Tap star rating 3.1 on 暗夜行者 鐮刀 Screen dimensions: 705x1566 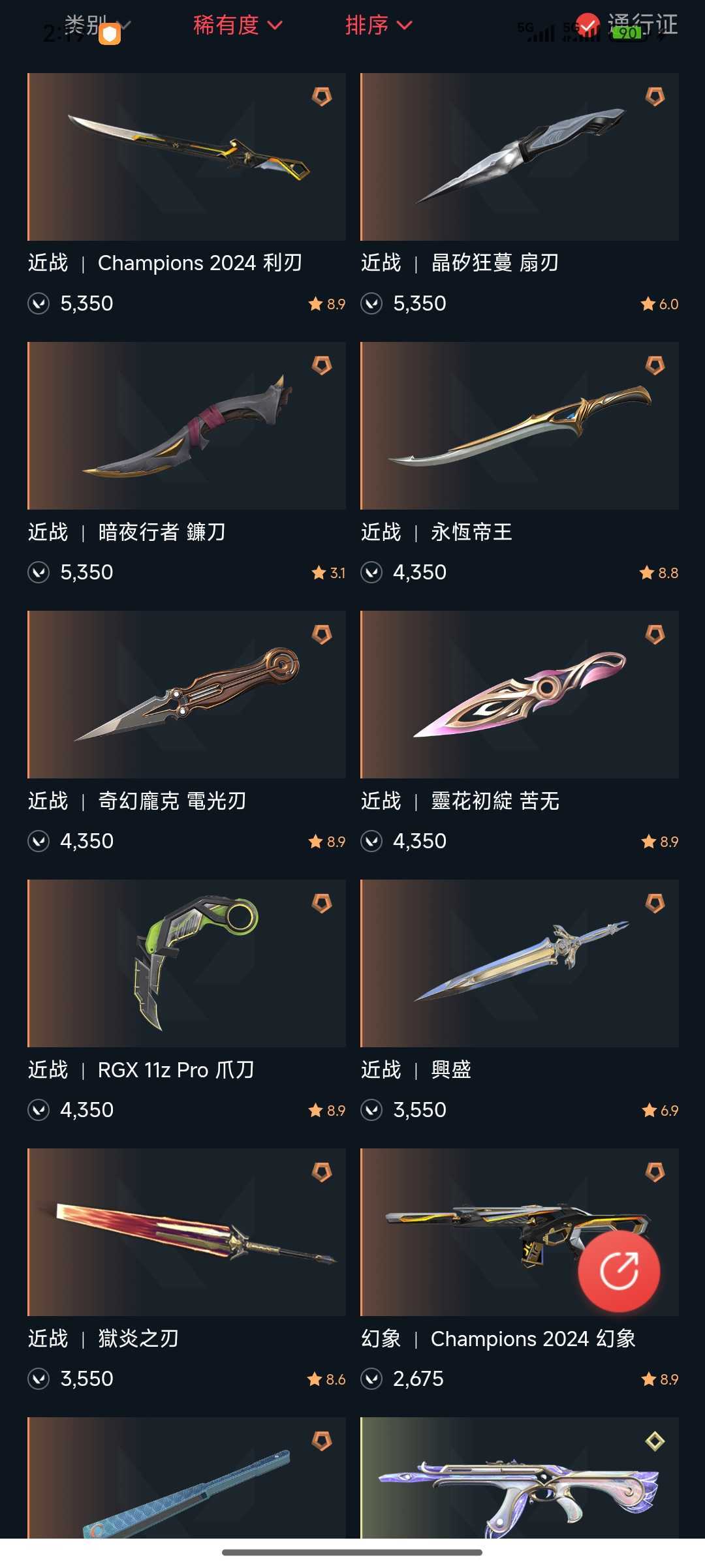(x=328, y=573)
